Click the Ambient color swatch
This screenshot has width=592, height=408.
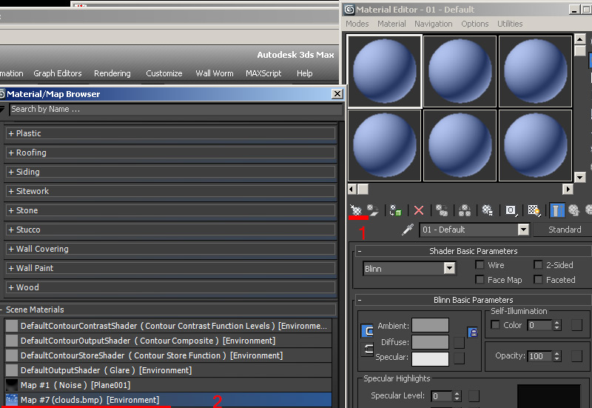click(x=430, y=325)
